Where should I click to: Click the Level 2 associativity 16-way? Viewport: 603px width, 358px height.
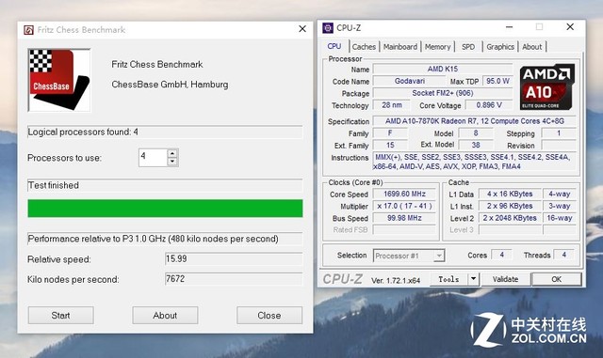point(560,218)
